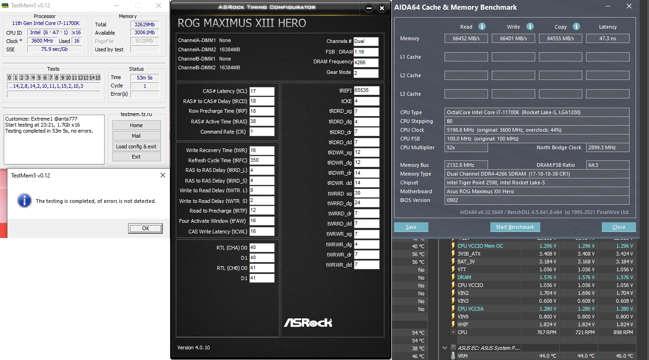The width and height of the screenshot is (649, 360).
Task: Collapse the ASUS EC sensor group
Action: pos(445,348)
